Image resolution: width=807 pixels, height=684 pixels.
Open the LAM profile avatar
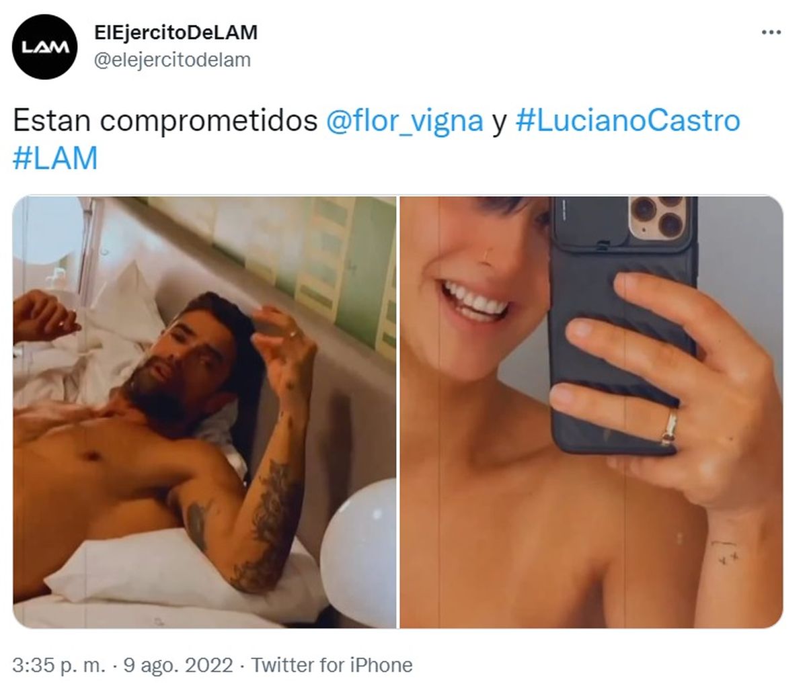tap(46, 47)
